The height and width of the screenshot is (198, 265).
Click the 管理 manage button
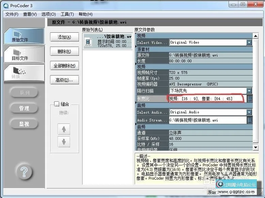coord(24,108)
